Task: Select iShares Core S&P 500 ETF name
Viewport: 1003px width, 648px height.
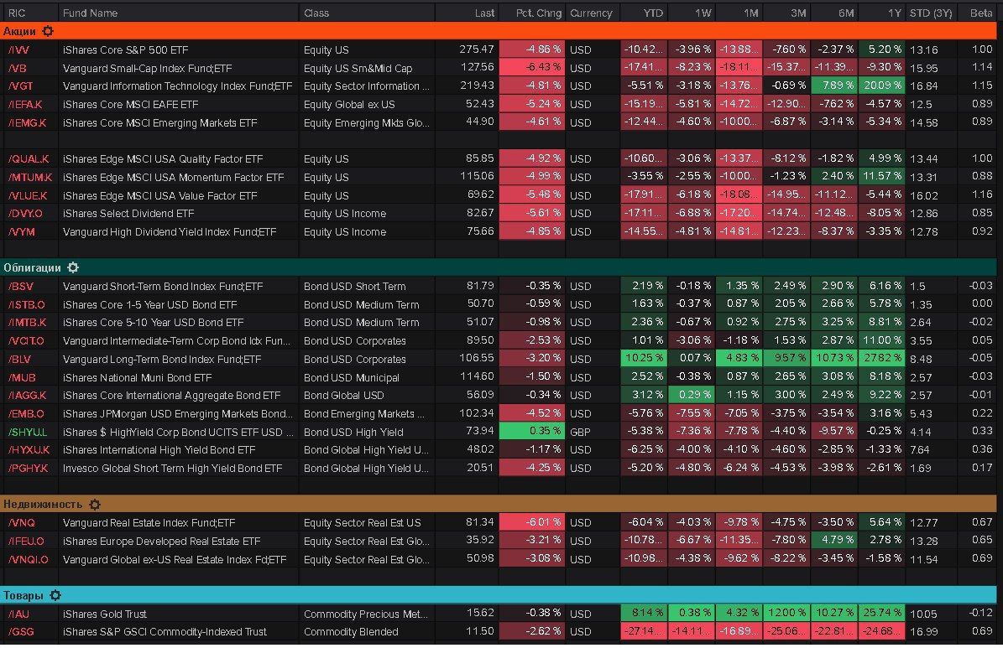Action: click(x=125, y=49)
